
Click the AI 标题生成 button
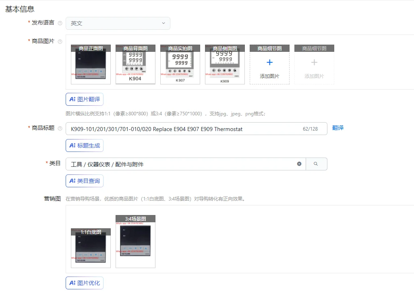85,145
